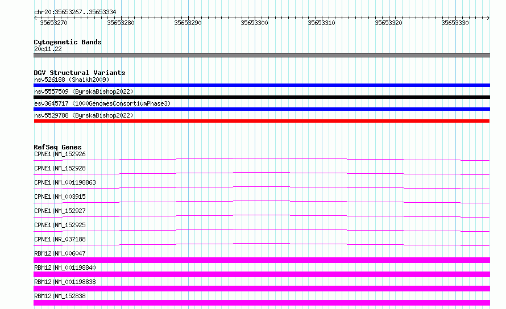
Task: Click the magenta RBM12|NM_152838 exon bar
Action: 262,303
